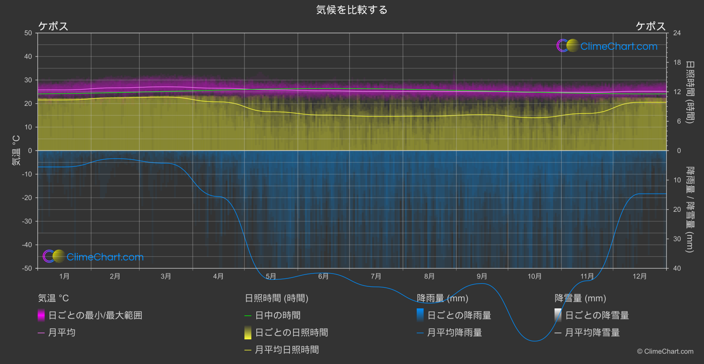This screenshot has height=364, width=704.
Task: Click the blue 日ごとの降雨量 legend swatch
Action: tap(420, 315)
